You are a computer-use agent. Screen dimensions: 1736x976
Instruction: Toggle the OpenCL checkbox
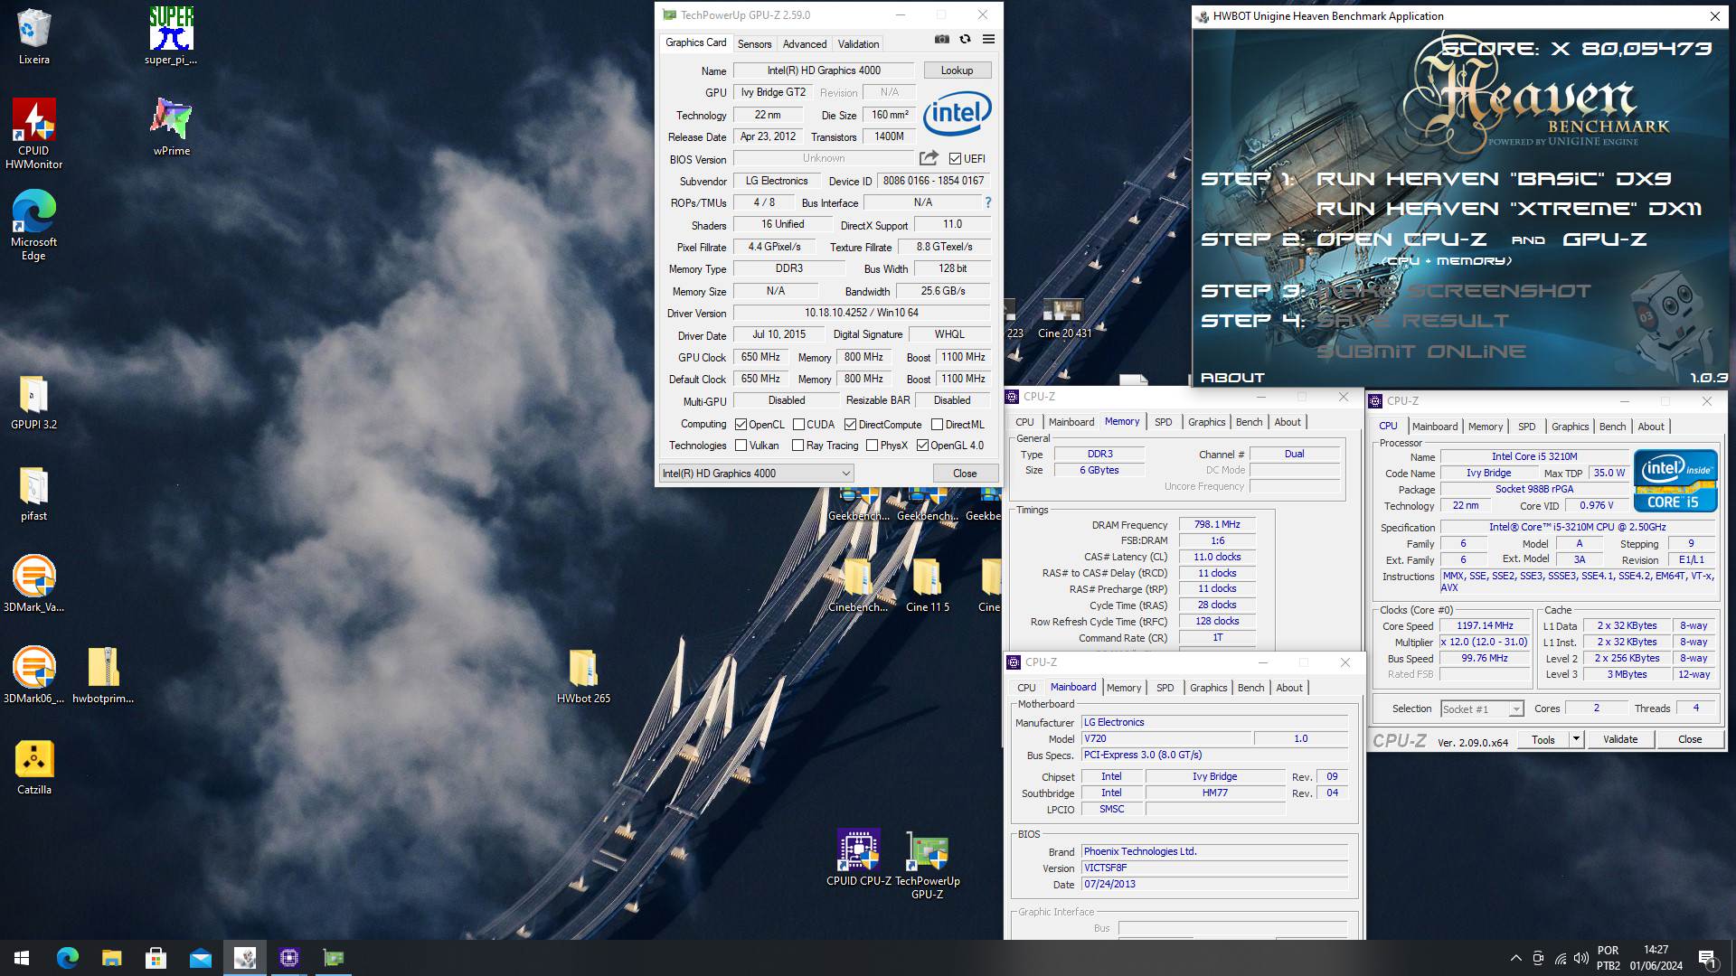tap(741, 425)
